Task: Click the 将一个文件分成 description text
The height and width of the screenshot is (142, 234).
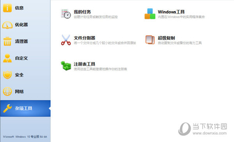Action: (105, 43)
